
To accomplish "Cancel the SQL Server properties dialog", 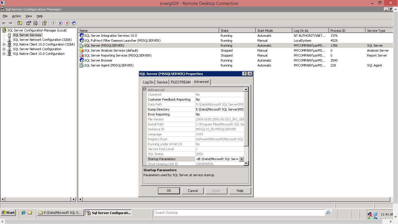I will coord(193,190).
